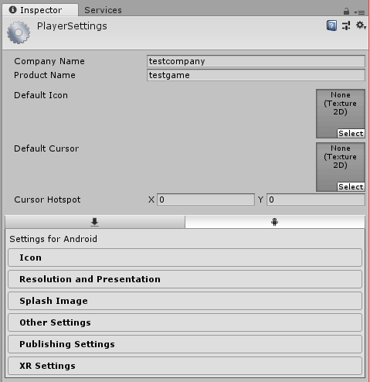Image resolution: width=370 pixels, height=382 pixels.
Task: Select the Android platform tab
Action: (x=275, y=222)
